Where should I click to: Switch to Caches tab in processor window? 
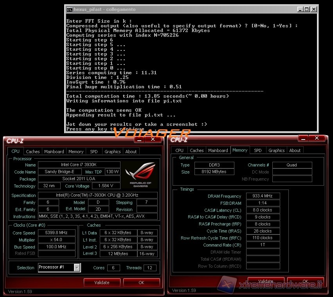point(33,152)
